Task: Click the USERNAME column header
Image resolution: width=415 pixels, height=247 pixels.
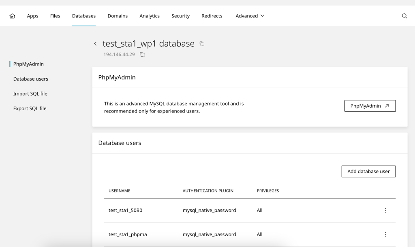Action: pos(120,191)
